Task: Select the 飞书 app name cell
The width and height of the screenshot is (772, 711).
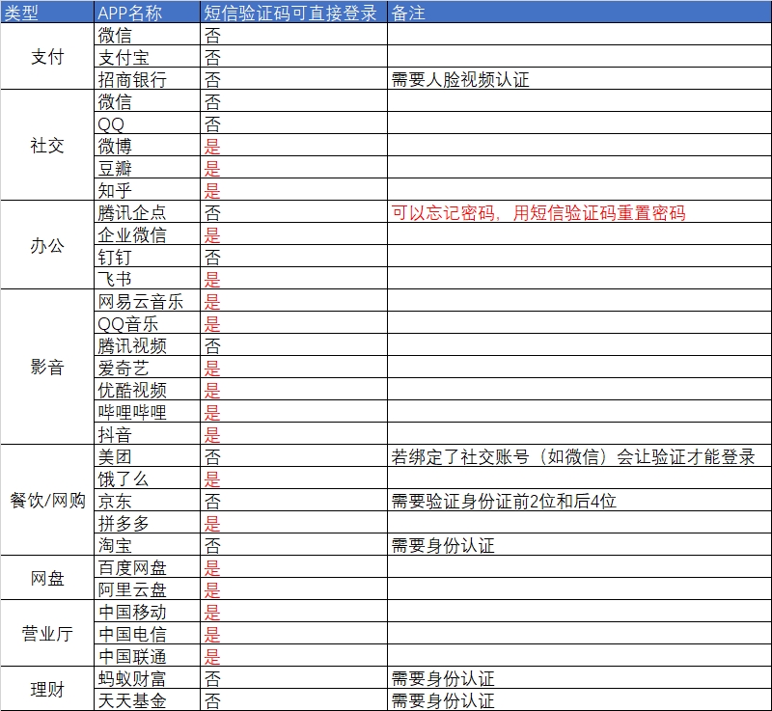Action: pyautogui.click(x=148, y=278)
